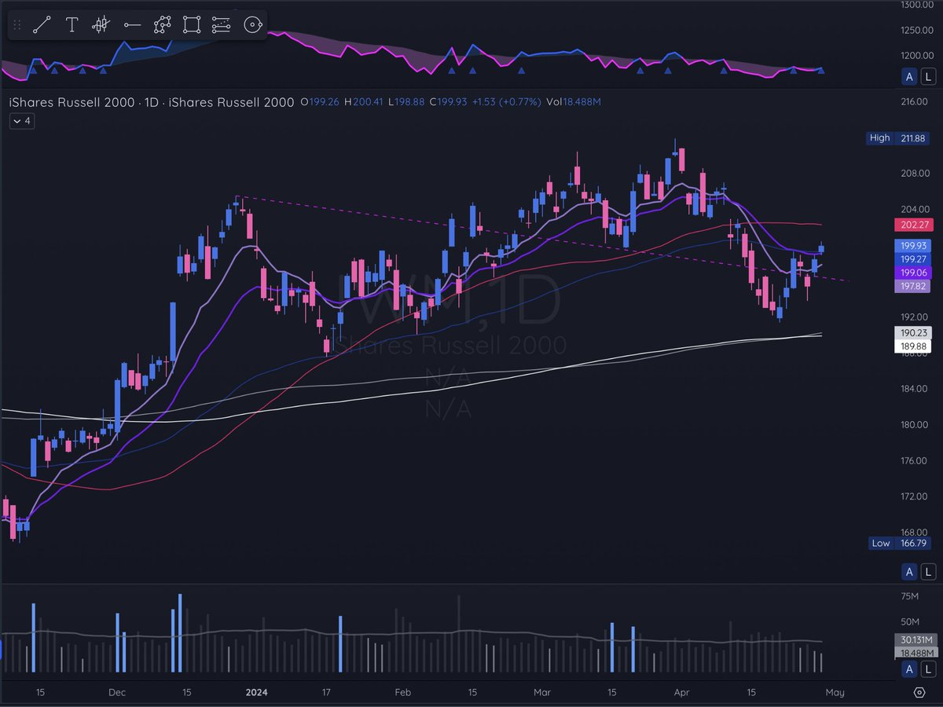Click the 75M volume axis tick
The width and height of the screenshot is (943, 707).
pos(909,596)
